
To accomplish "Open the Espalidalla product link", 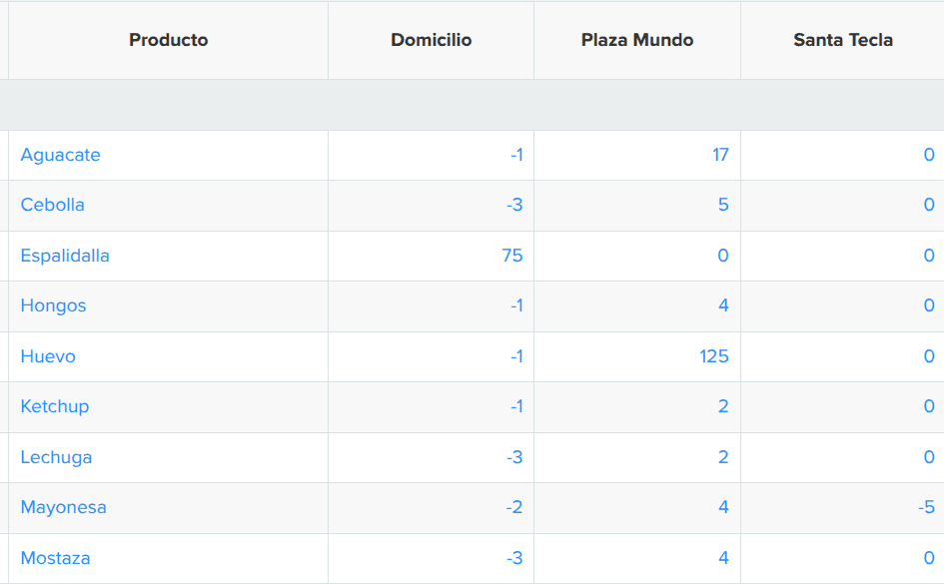I will pos(65,256).
